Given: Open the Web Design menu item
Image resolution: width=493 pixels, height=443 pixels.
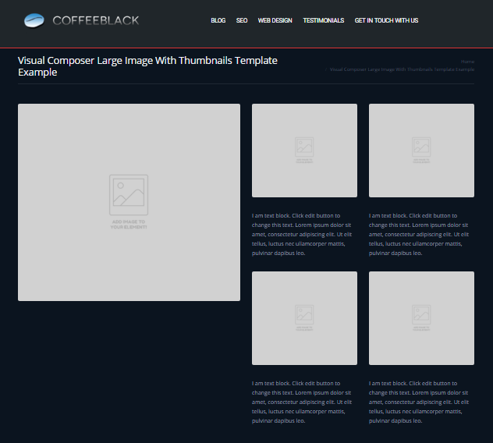Looking at the screenshot, I should coord(275,20).
